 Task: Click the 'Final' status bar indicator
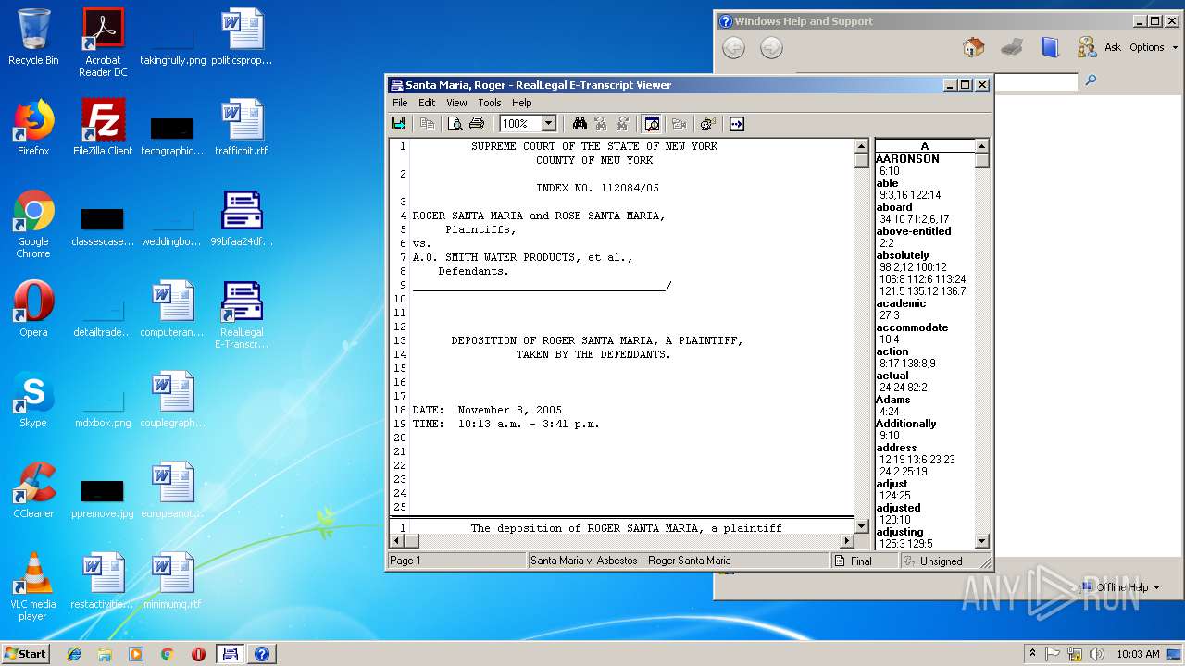866,561
